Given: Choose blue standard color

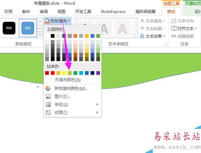Looking at the screenshot, I should (x=87, y=73).
